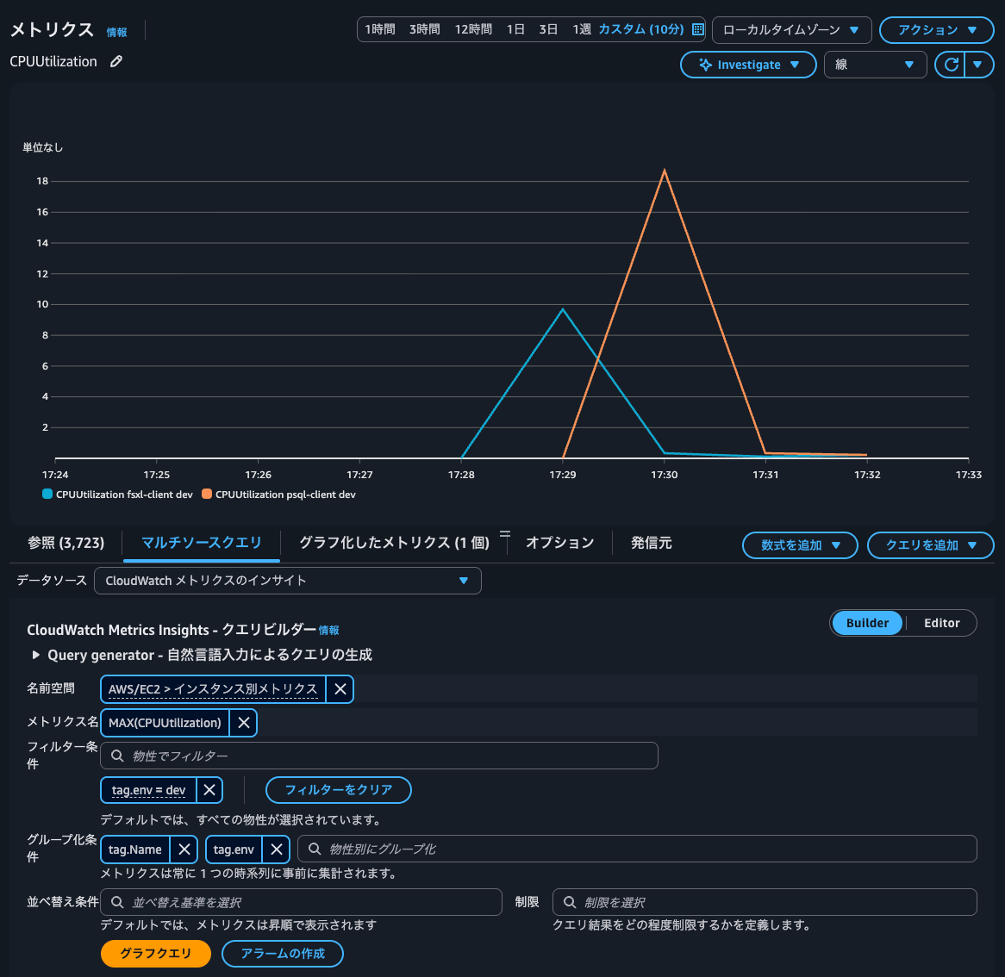Click the pencil icon to rename CPUUtilization graph
The width and height of the screenshot is (1005, 977).
coord(116,61)
